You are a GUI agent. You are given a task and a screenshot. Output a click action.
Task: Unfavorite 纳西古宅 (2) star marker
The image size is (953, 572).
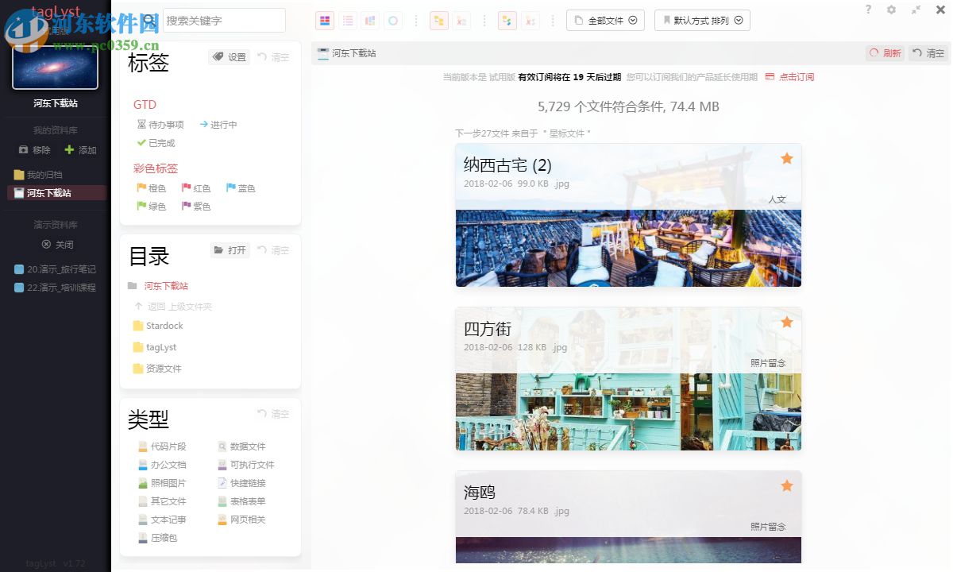pyautogui.click(x=786, y=158)
